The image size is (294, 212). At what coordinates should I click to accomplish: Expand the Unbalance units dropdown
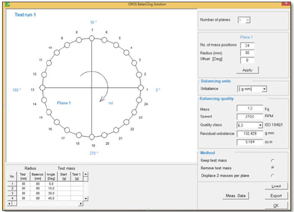264,89
